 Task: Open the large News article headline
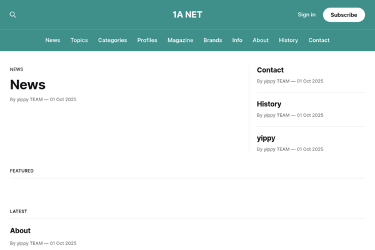[27, 85]
